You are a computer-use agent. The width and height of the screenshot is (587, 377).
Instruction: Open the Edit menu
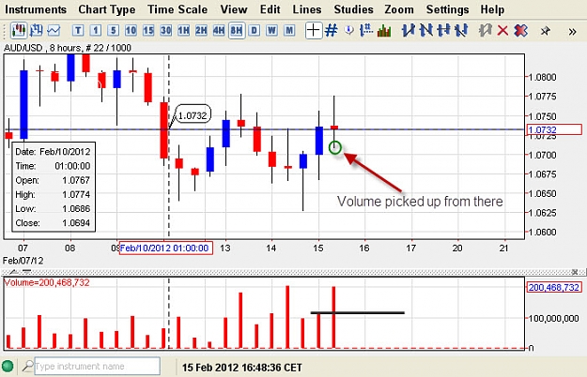coord(270,9)
